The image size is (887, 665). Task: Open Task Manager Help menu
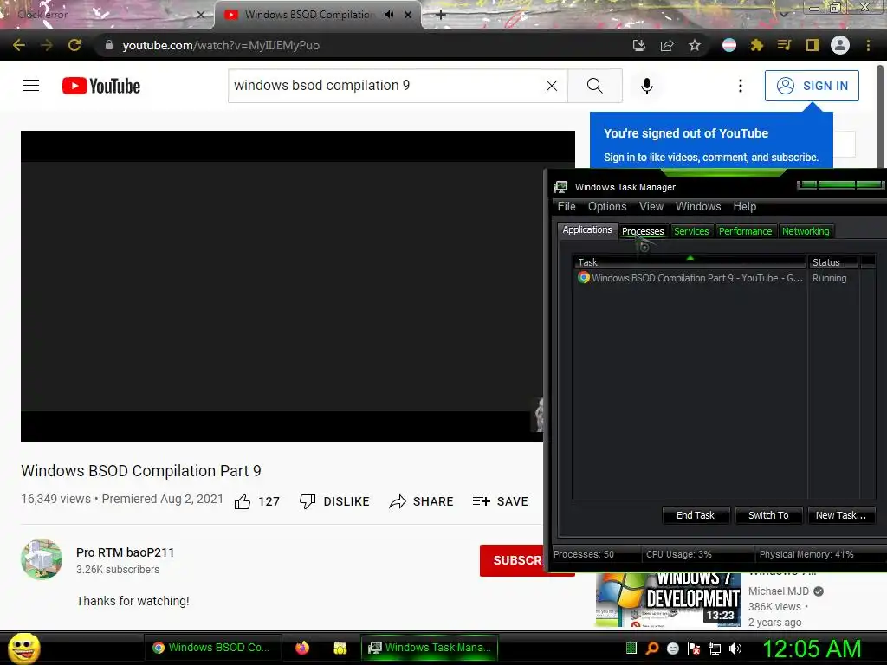(744, 206)
